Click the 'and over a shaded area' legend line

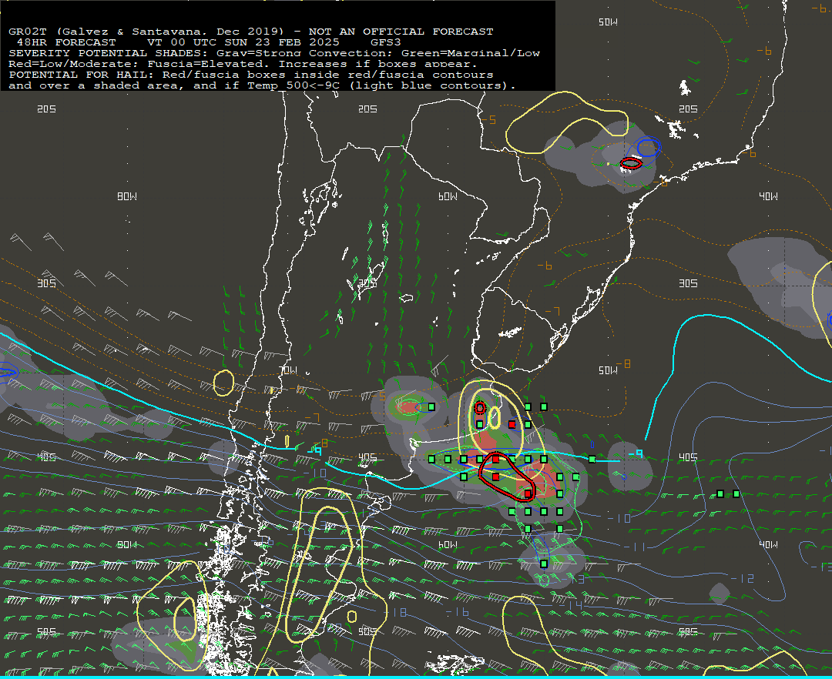click(x=262, y=85)
